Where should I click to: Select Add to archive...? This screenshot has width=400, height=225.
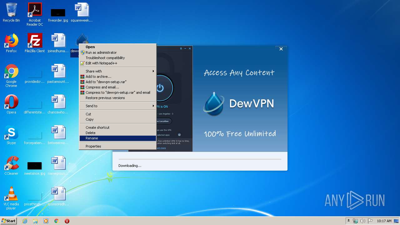118,77
